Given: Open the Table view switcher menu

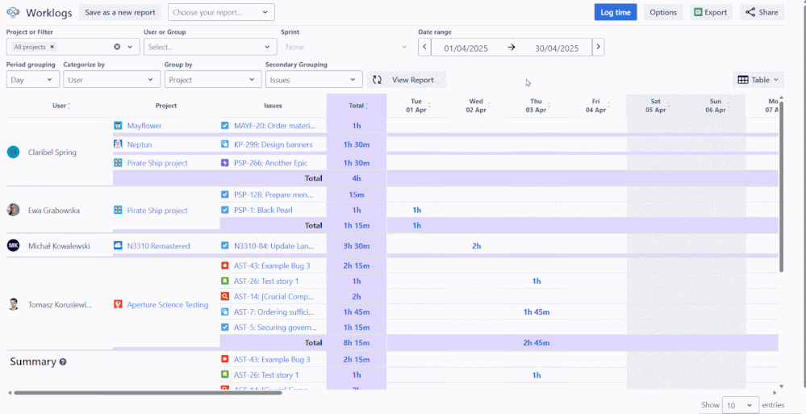Looking at the screenshot, I should point(758,80).
